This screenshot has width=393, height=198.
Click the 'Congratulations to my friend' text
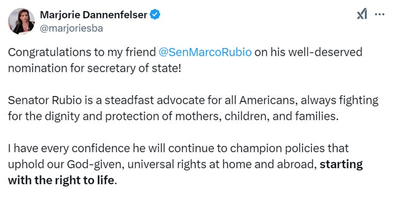tap(82, 52)
